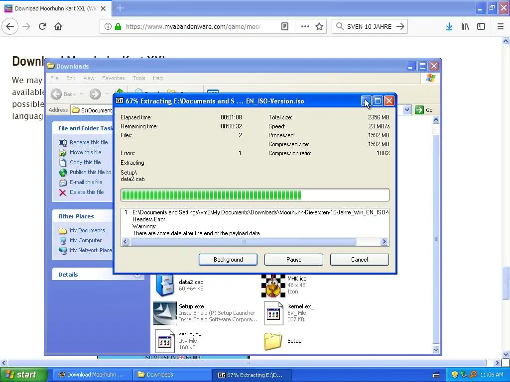This screenshot has height=382, width=510.
Task: Expand the Details panel
Action: (137, 275)
